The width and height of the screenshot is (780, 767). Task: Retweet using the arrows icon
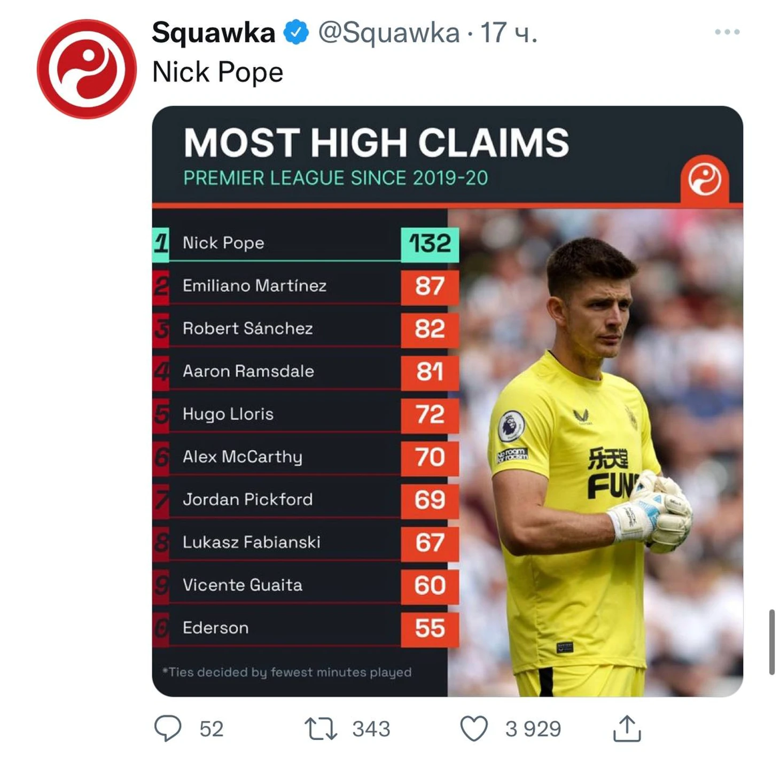click(x=321, y=729)
